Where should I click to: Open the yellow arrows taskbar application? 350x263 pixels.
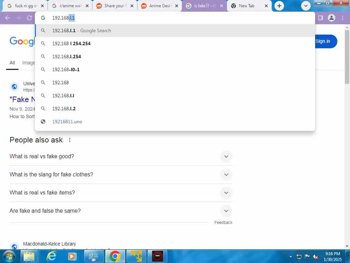(x=136, y=256)
